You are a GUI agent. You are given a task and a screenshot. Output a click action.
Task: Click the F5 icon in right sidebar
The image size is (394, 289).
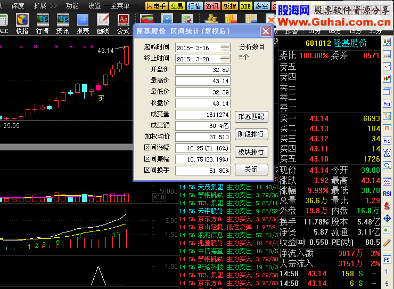click(x=387, y=259)
